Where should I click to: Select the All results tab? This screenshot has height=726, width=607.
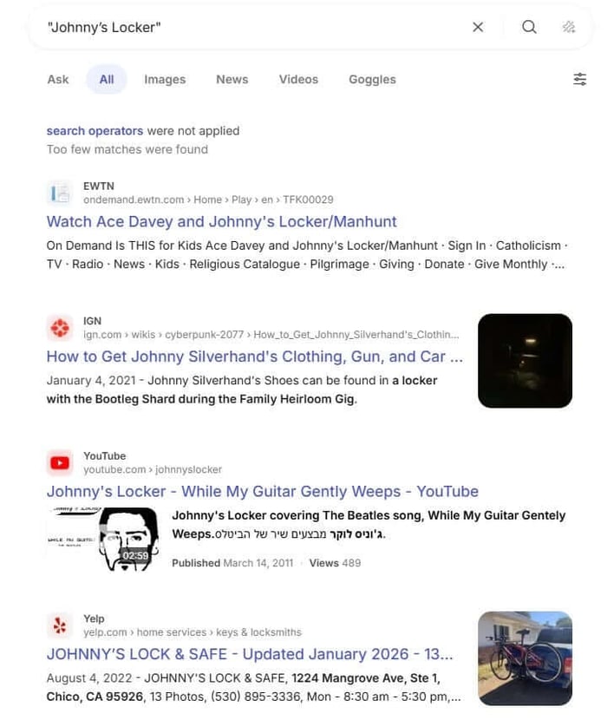click(x=106, y=79)
